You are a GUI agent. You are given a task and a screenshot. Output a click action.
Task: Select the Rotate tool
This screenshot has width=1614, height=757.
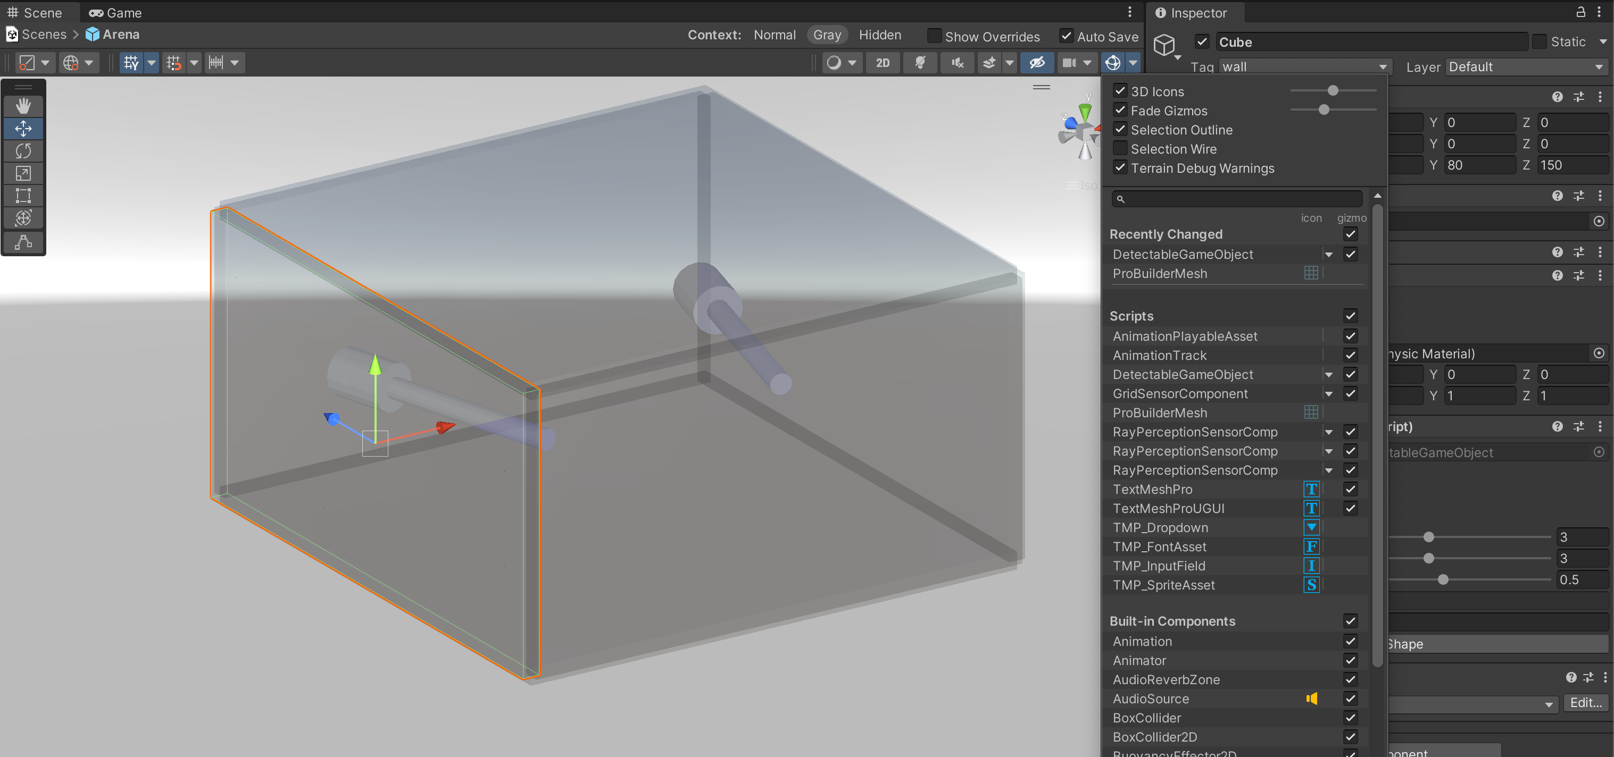pos(23,151)
